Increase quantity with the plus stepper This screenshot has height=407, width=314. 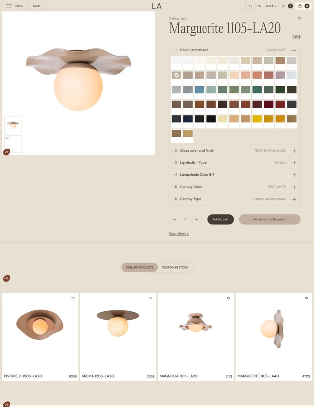[197, 219]
